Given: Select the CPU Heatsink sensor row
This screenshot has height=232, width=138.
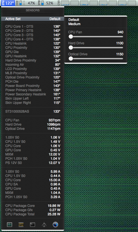Looking at the screenshot, I should tap(33, 43).
